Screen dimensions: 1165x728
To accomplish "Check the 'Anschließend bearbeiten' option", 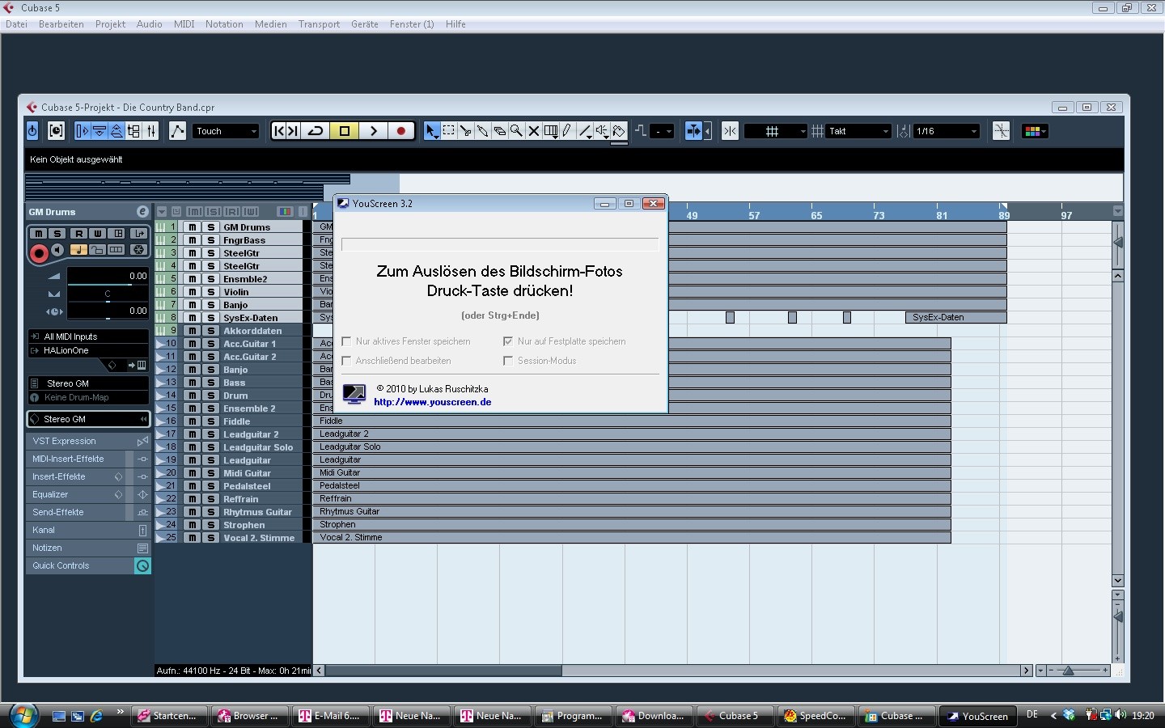I will tap(347, 361).
